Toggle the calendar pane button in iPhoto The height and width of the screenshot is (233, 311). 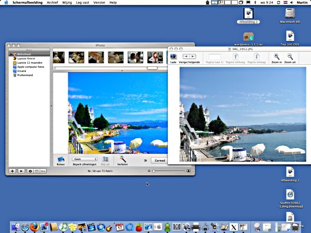[x=37, y=171]
